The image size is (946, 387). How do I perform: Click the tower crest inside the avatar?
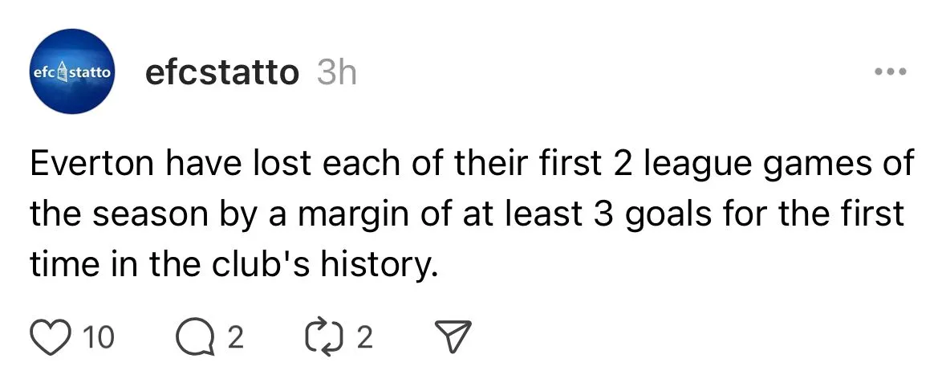coord(63,72)
